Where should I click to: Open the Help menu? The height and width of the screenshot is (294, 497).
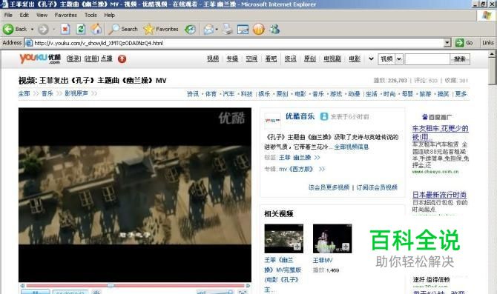click(x=109, y=15)
